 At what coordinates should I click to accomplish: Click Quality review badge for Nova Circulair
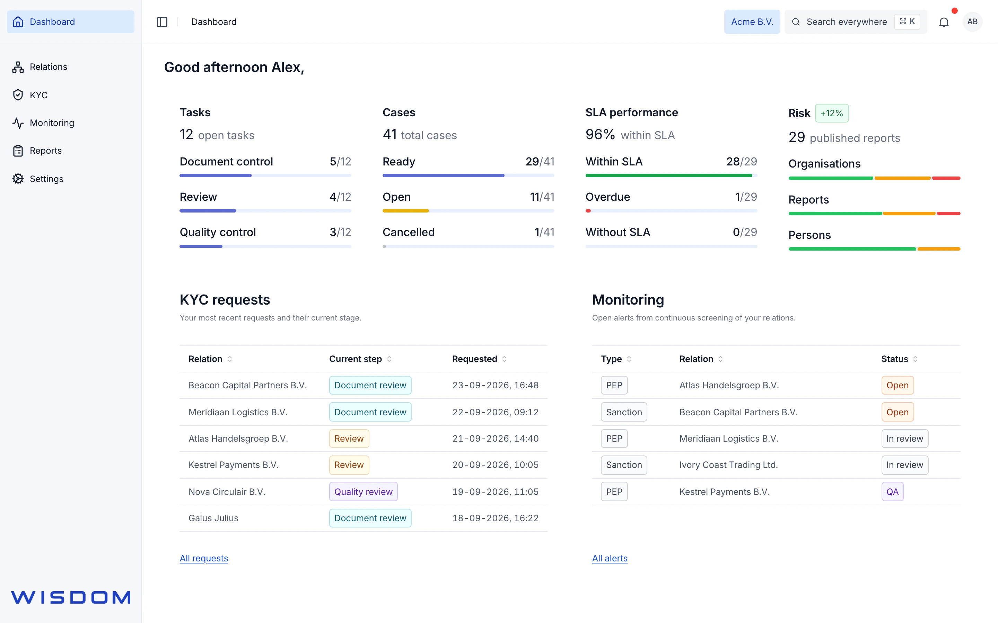[x=363, y=491]
